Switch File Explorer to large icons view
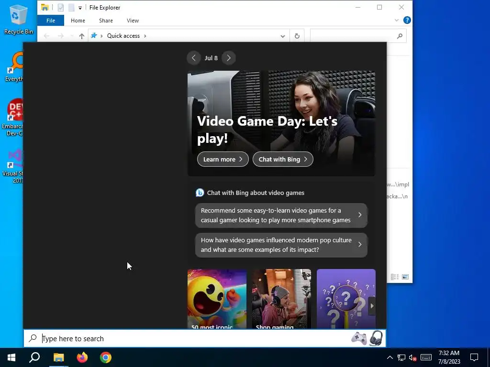The width and height of the screenshot is (490, 367). pyautogui.click(x=405, y=277)
